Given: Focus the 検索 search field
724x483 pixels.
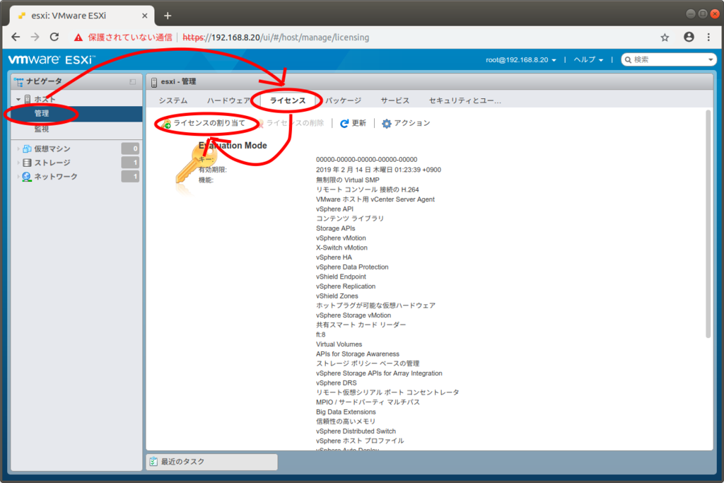Looking at the screenshot, I should pyautogui.click(x=669, y=59).
